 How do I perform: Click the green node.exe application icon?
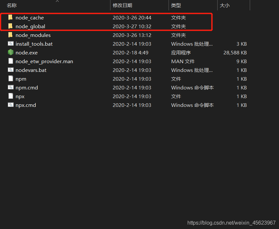[x=11, y=52]
